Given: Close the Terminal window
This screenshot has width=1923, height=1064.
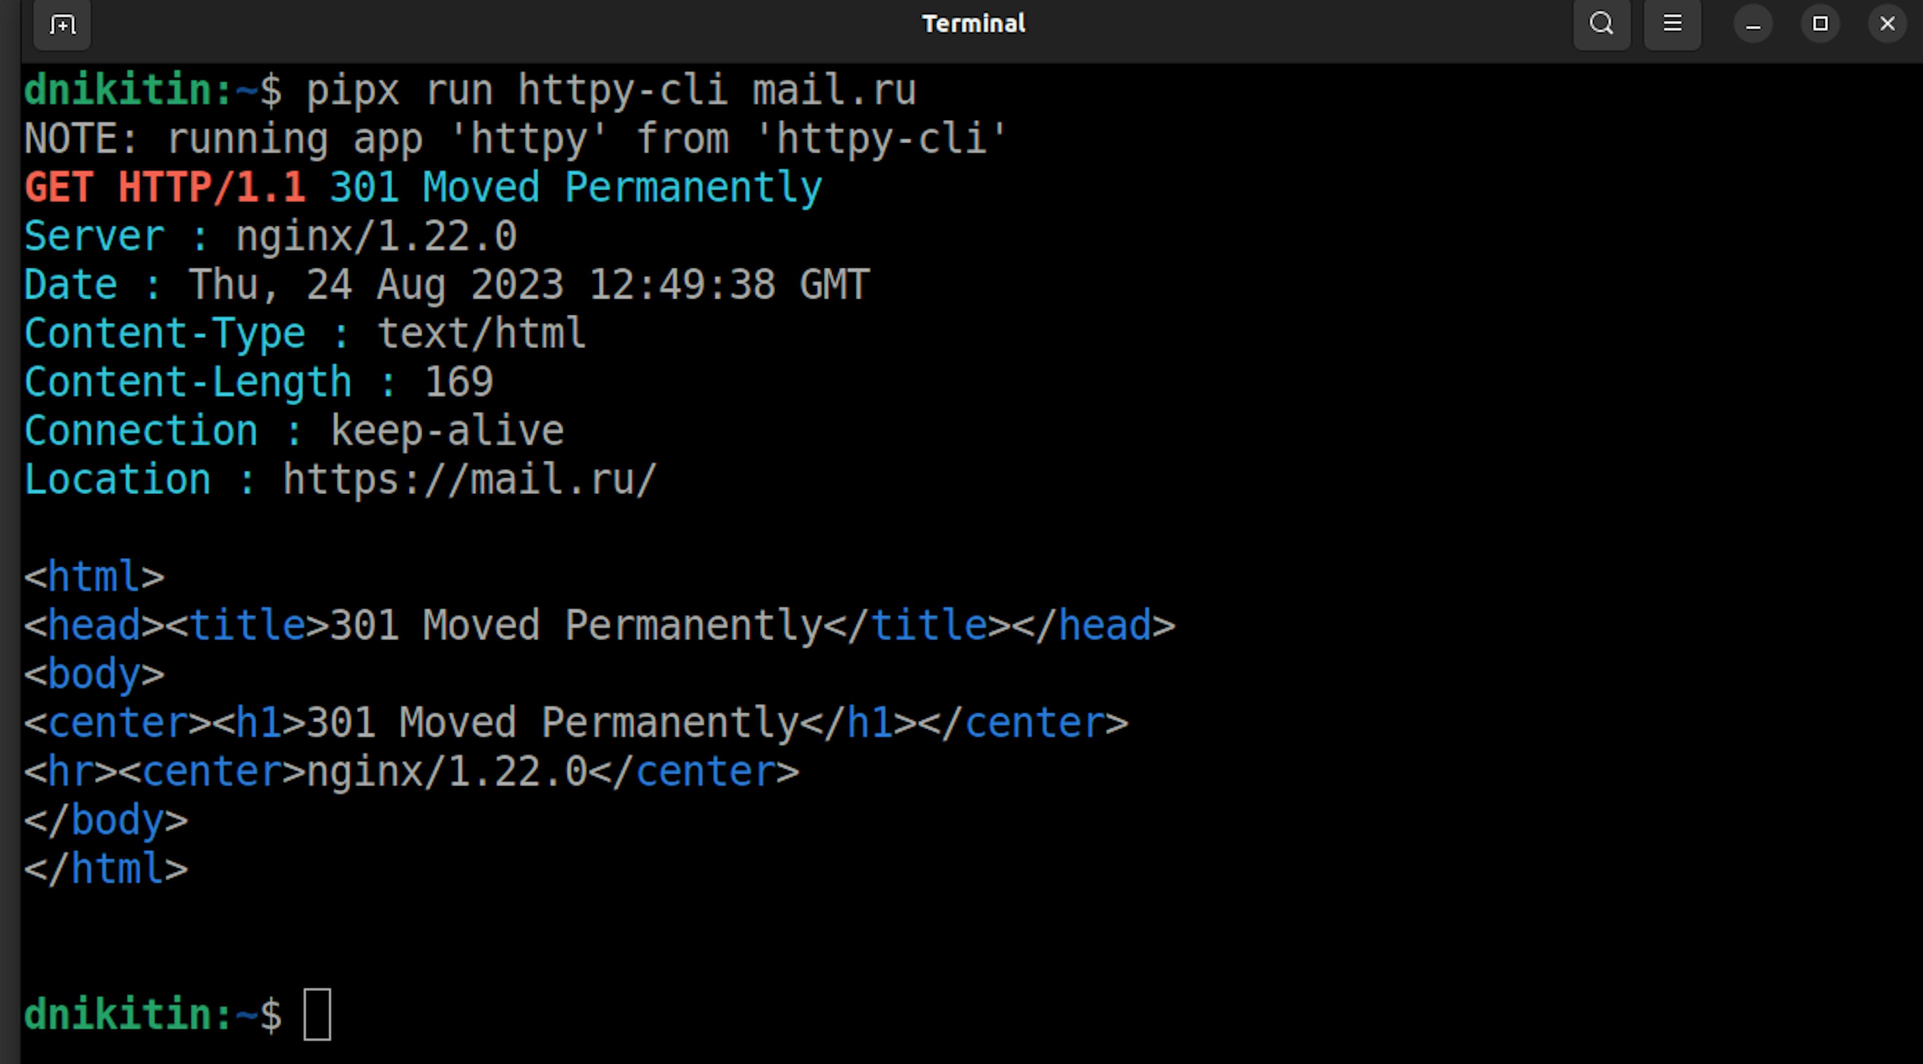Looking at the screenshot, I should click(1887, 25).
